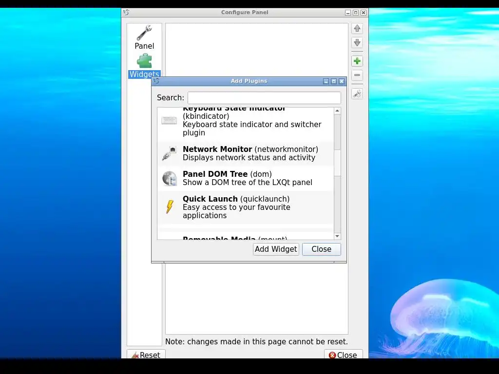The height and width of the screenshot is (374, 499).
Task: Select the Network Monitor plugin entry
Action: coord(246,153)
